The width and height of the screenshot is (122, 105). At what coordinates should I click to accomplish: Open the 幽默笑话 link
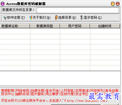(23, 94)
